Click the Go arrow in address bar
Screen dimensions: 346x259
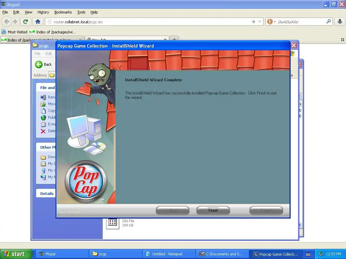pos(253,22)
